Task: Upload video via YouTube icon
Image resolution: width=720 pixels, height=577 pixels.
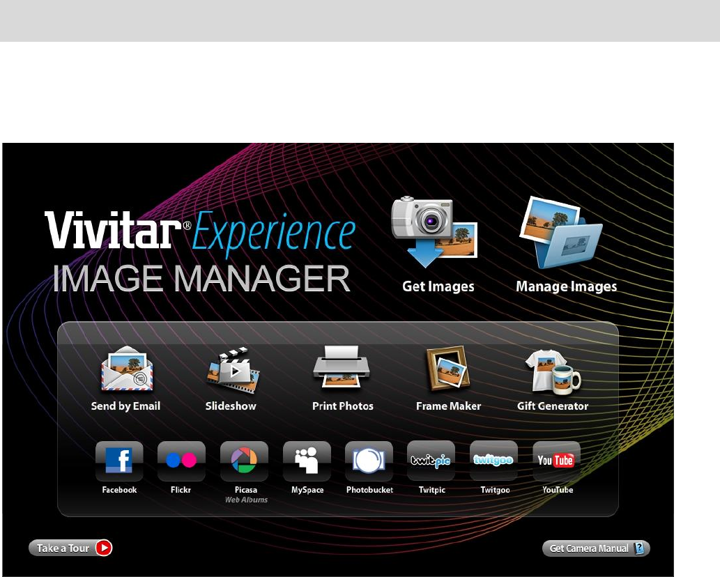Action: [x=556, y=461]
